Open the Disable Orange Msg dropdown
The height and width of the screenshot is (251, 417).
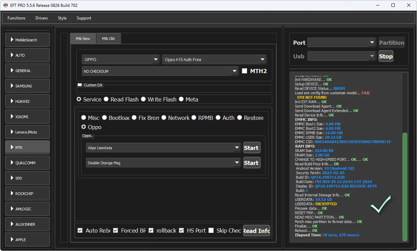click(163, 163)
